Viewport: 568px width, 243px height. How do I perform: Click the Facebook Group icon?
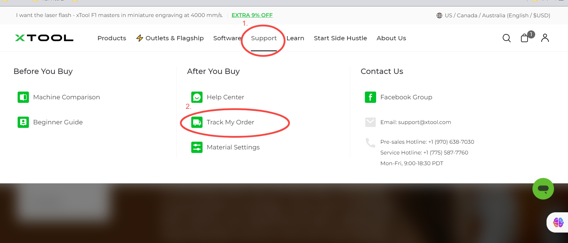tap(370, 97)
